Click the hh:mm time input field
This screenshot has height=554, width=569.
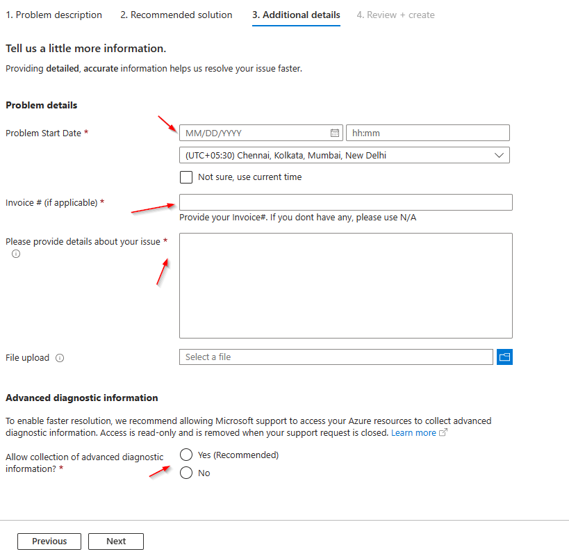pos(427,132)
